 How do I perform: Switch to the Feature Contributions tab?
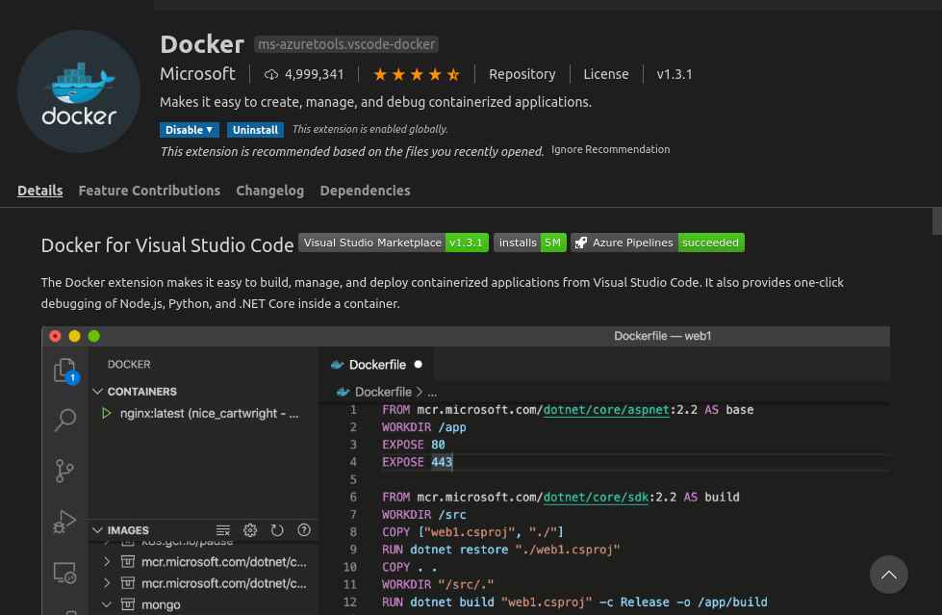pyautogui.click(x=149, y=191)
